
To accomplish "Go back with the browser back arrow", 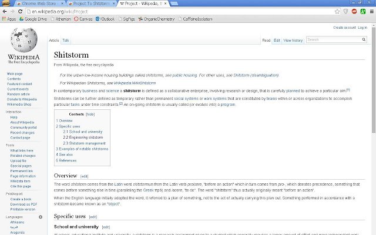I will tap(5, 12).
